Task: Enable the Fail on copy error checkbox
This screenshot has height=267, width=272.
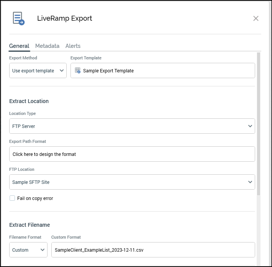Action: coord(12,198)
